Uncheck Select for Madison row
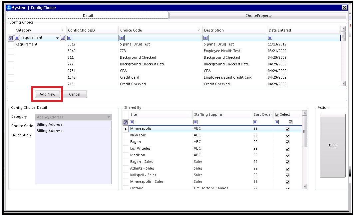 (x=287, y=155)
